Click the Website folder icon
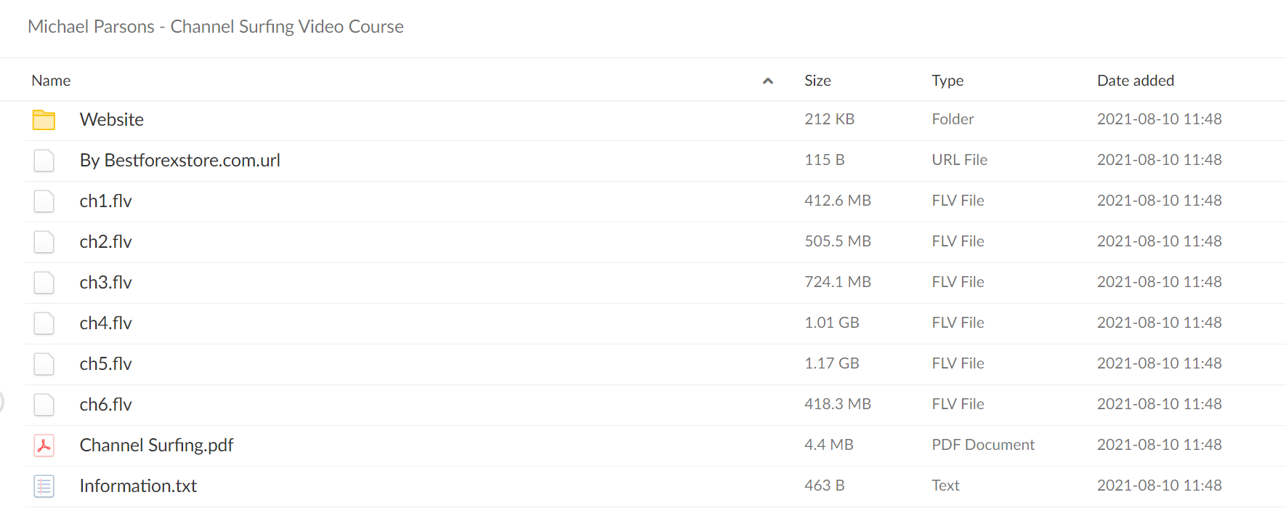The width and height of the screenshot is (1286, 532). tap(44, 120)
